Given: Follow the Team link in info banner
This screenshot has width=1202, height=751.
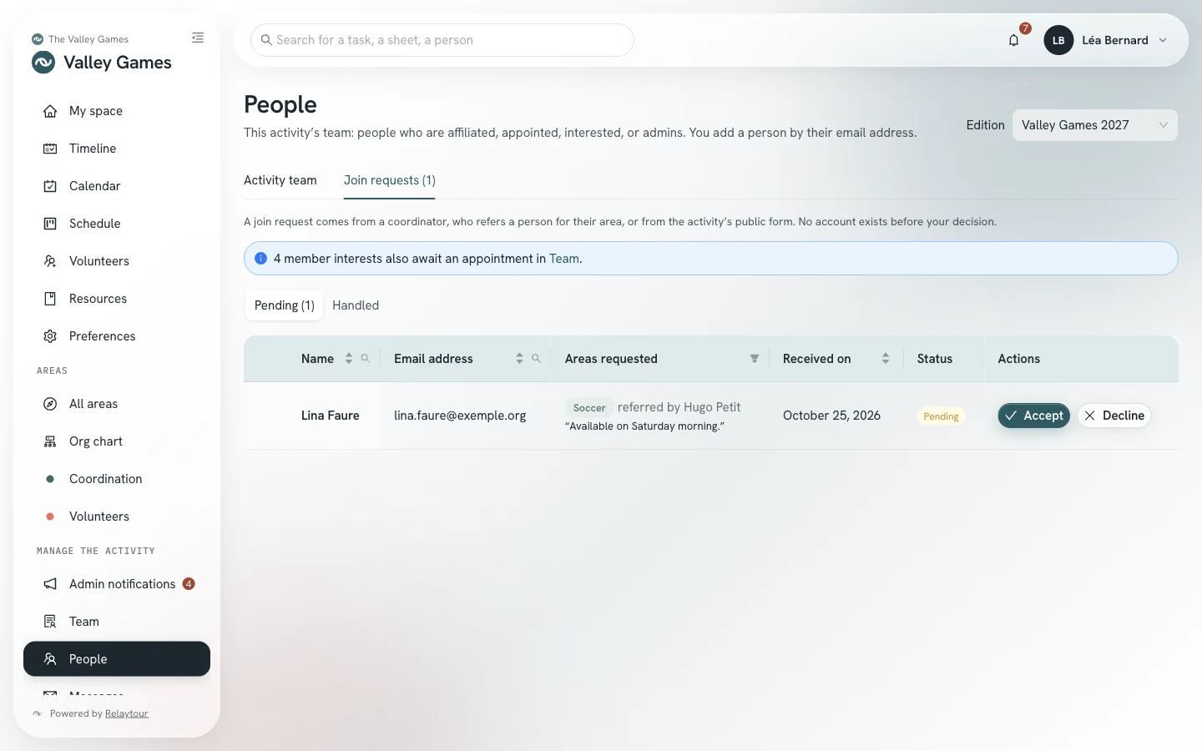Looking at the screenshot, I should [563, 259].
